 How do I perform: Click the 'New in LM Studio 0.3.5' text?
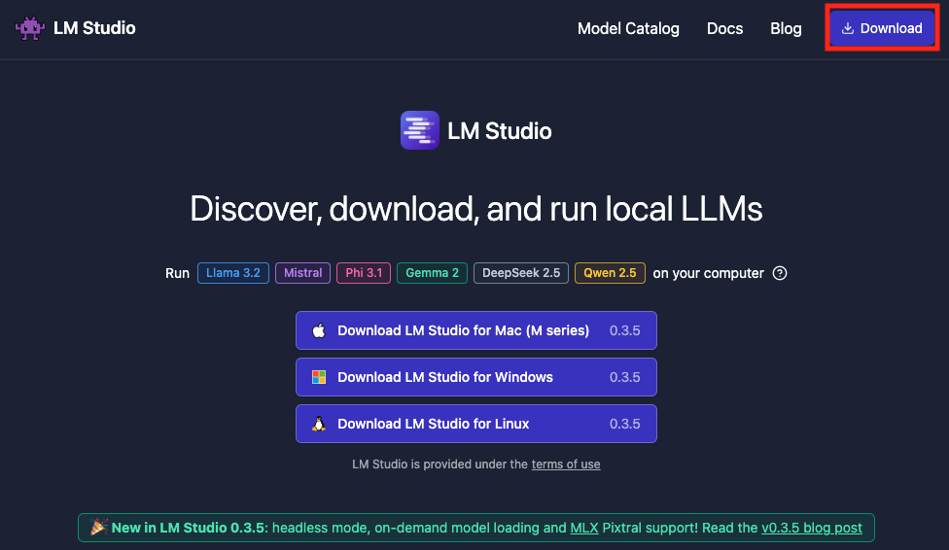click(x=188, y=528)
